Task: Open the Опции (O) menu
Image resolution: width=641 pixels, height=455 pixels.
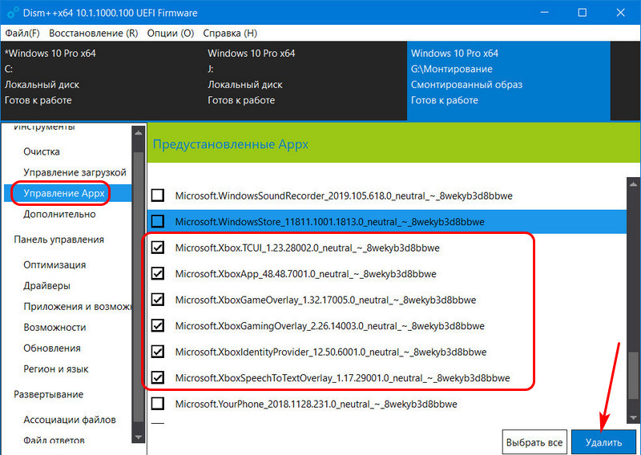Action: [x=171, y=33]
